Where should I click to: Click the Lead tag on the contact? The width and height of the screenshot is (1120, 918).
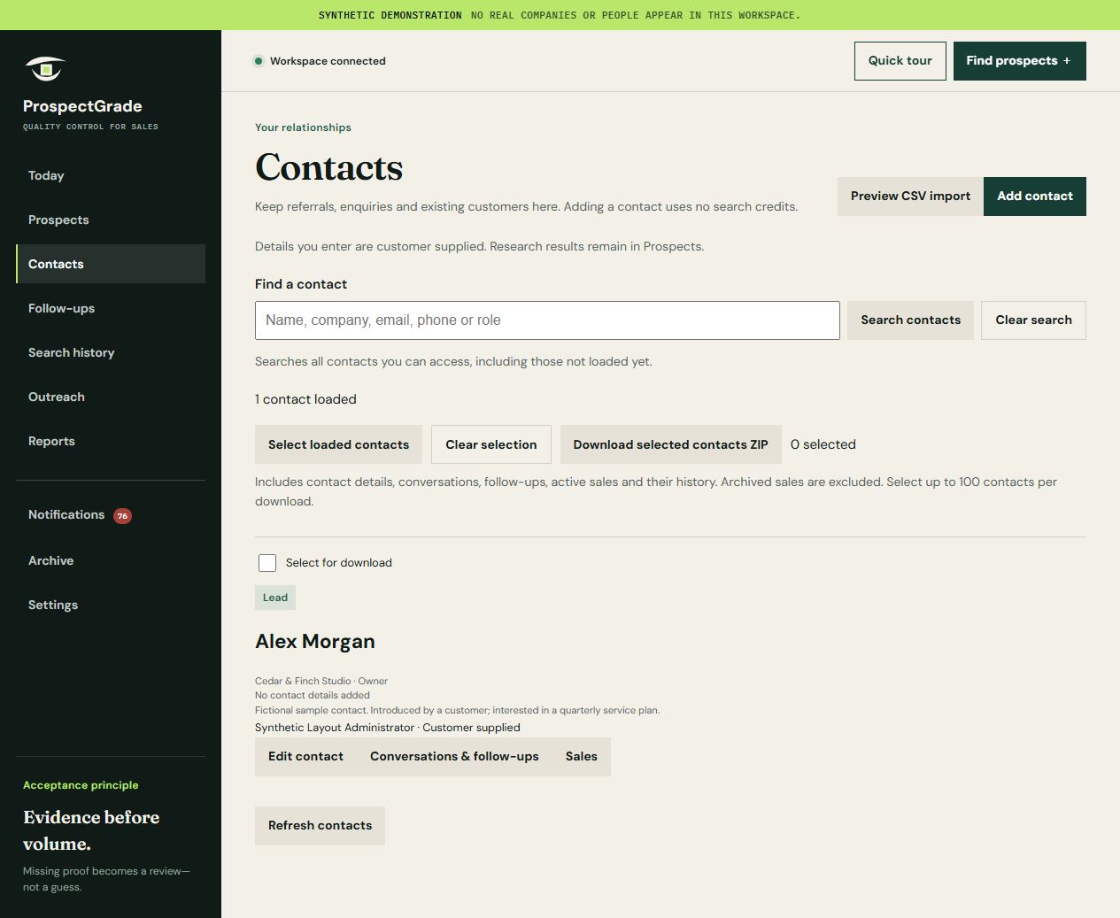coord(275,598)
